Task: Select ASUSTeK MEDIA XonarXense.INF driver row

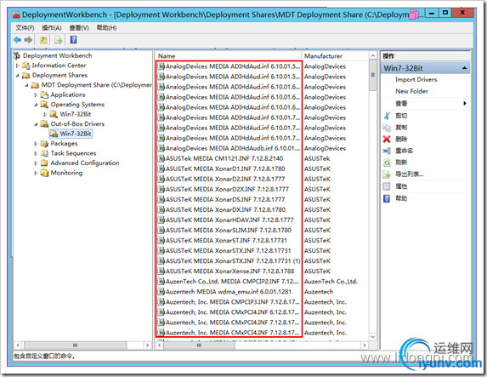Action: tap(229, 271)
